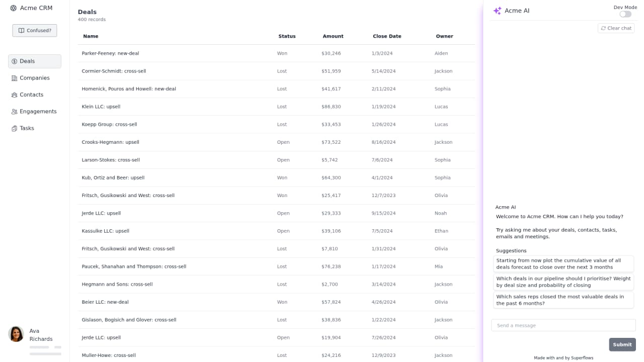Open the Deals sidebar section
Screen dimensions: 644x362
pyautogui.click(x=35, y=61)
